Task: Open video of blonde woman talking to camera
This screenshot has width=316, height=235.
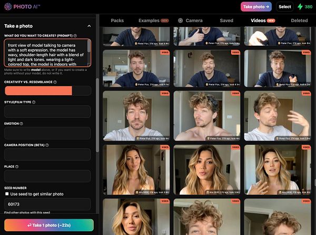Action: pos(207,170)
